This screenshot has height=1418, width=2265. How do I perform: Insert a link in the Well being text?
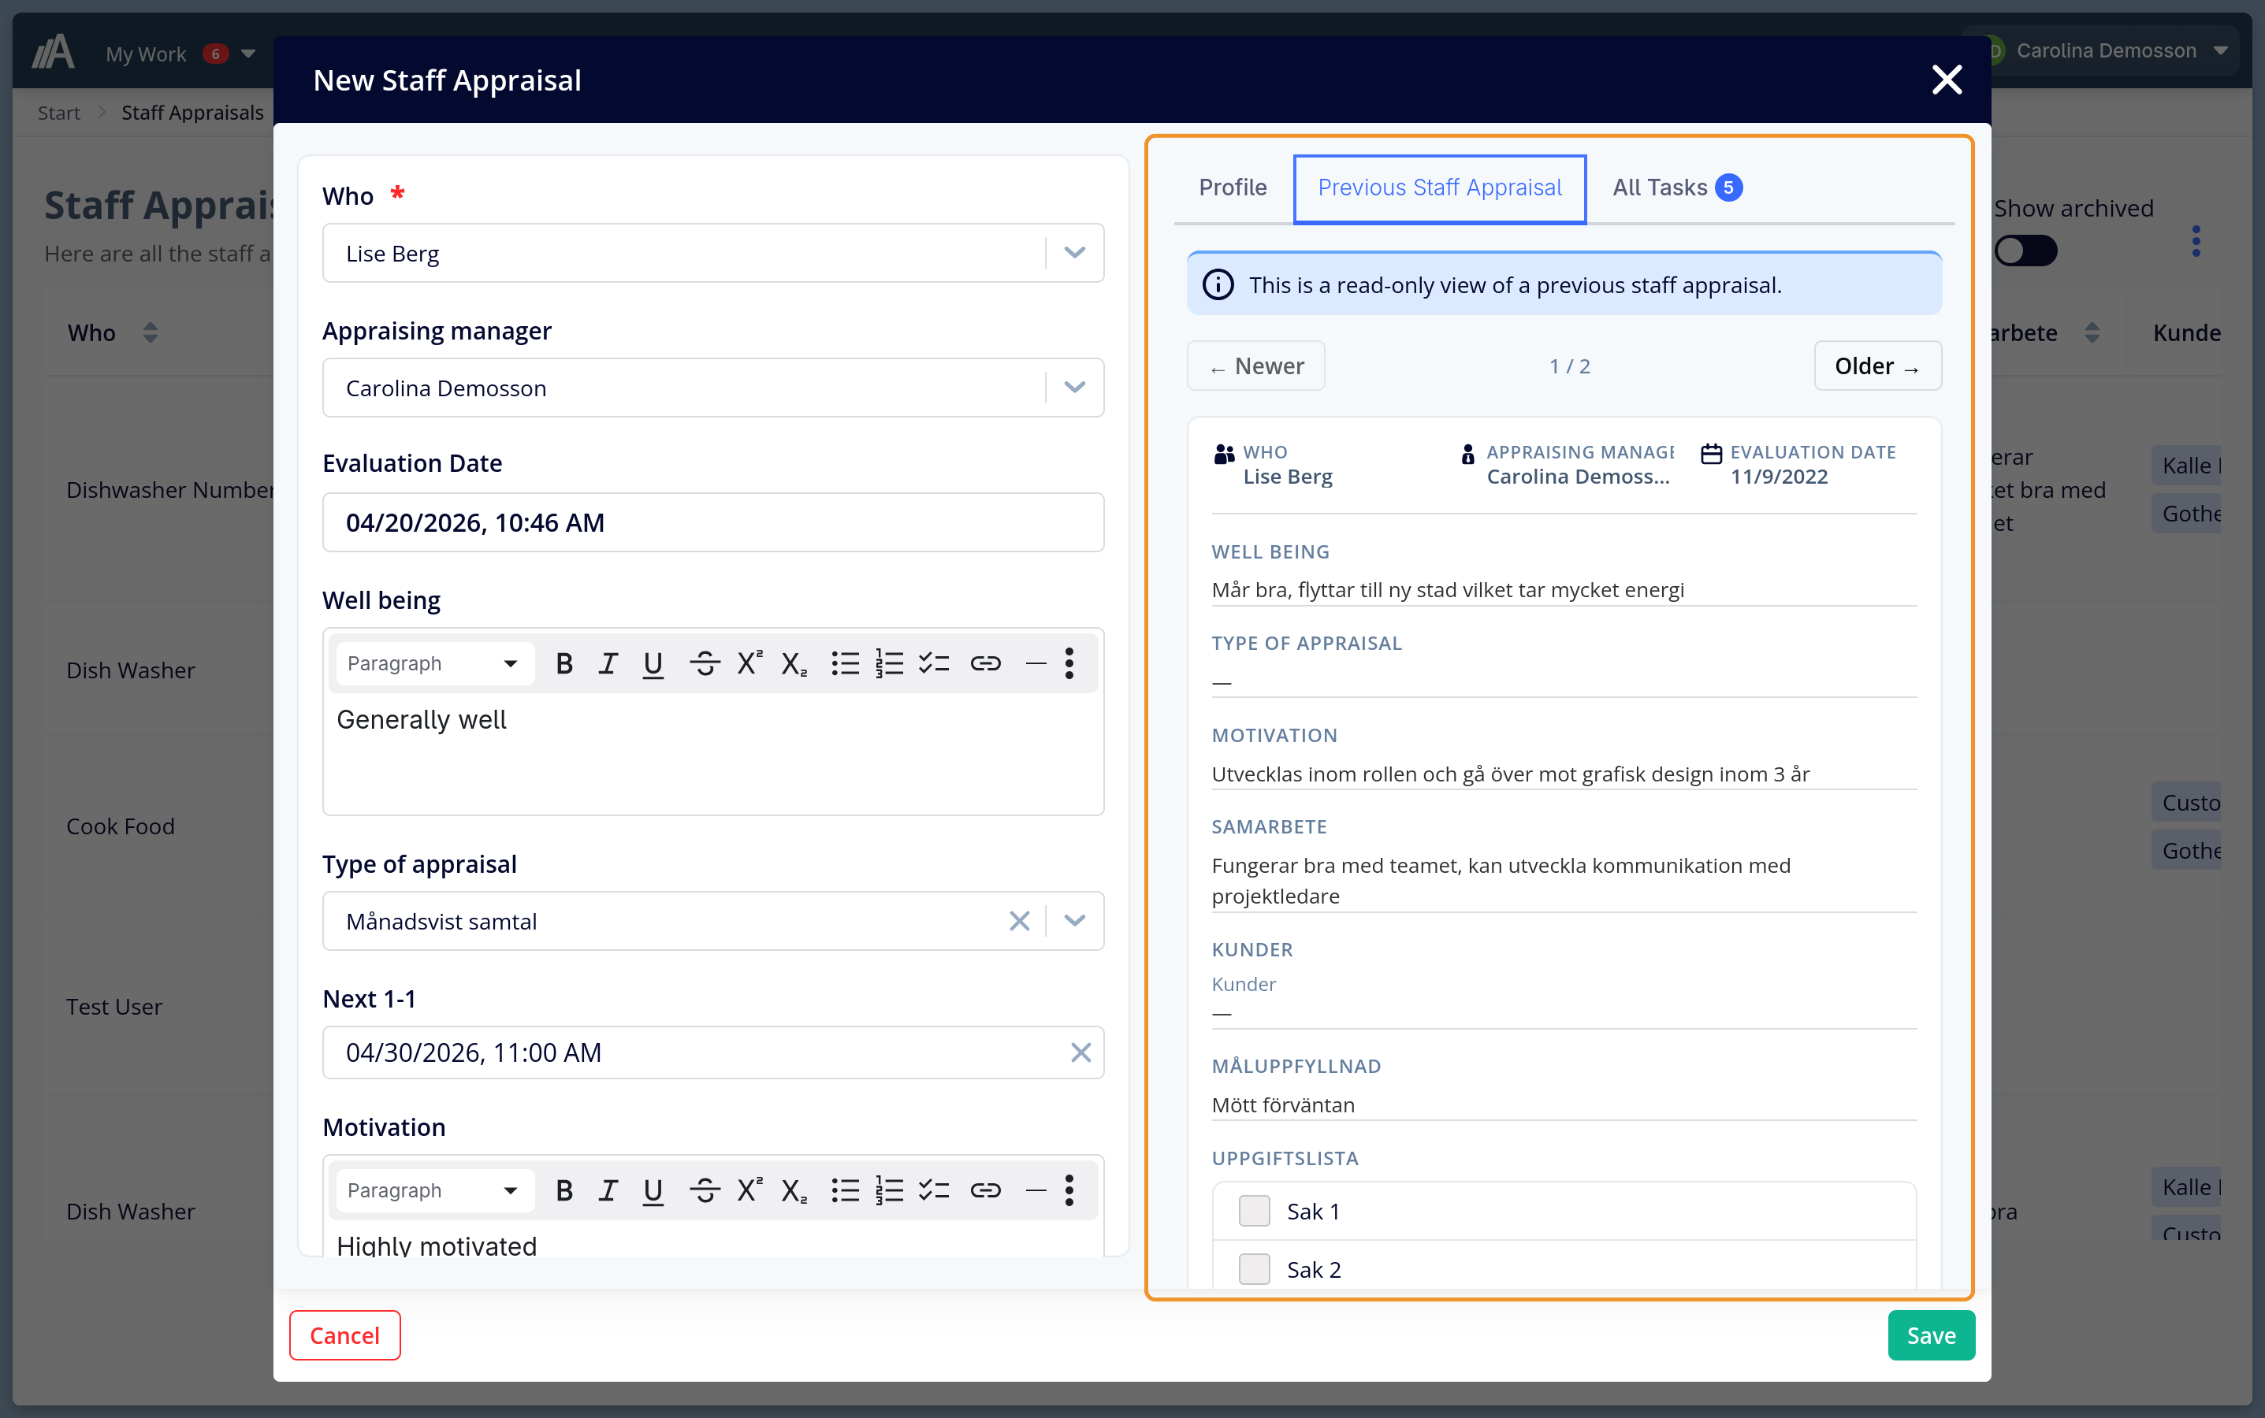[986, 663]
